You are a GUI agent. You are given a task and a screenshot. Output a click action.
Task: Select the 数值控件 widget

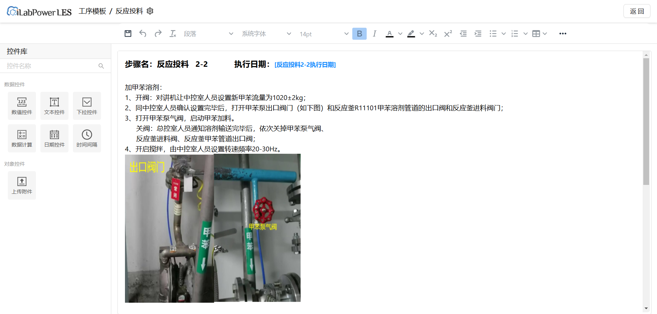pos(22,106)
